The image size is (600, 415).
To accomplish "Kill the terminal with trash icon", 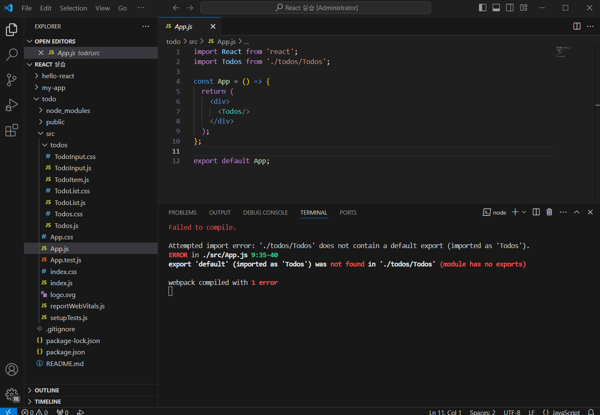I will 549,212.
